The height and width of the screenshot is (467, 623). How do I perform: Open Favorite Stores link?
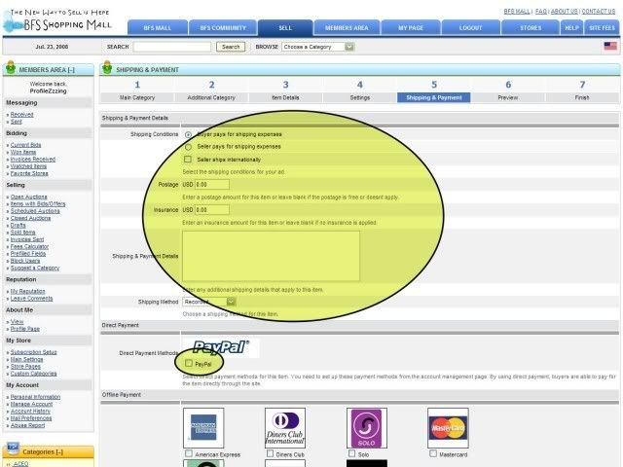(x=29, y=173)
